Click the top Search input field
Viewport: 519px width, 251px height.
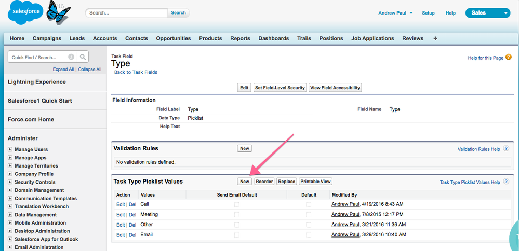(126, 13)
